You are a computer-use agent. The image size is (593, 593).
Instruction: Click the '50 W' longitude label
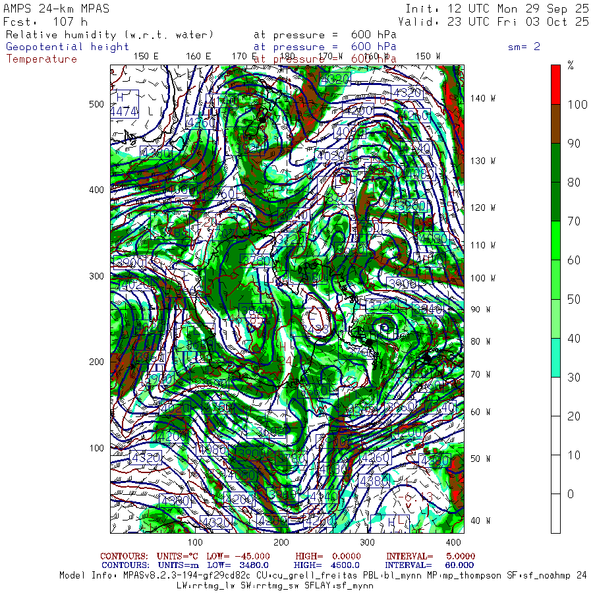480,459
